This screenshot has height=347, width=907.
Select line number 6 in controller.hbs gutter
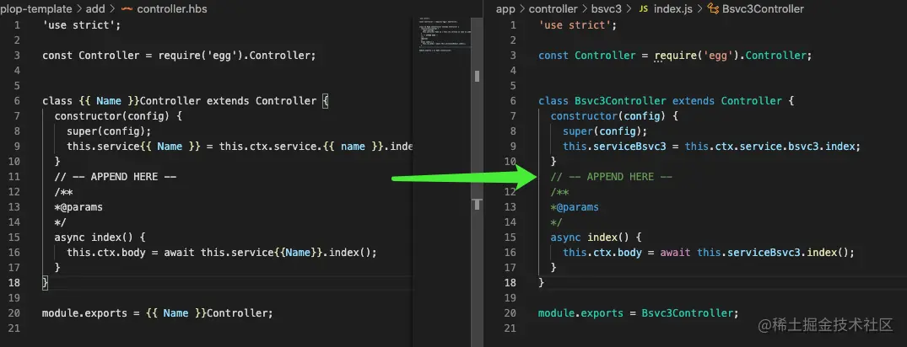[x=18, y=101]
